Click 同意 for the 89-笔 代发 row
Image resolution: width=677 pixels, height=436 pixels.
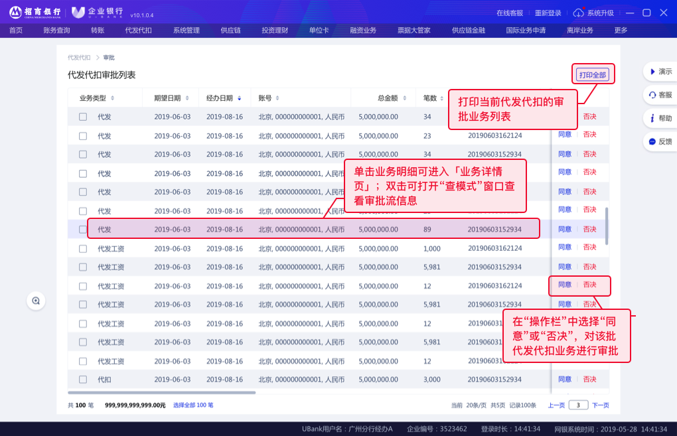pyautogui.click(x=565, y=229)
